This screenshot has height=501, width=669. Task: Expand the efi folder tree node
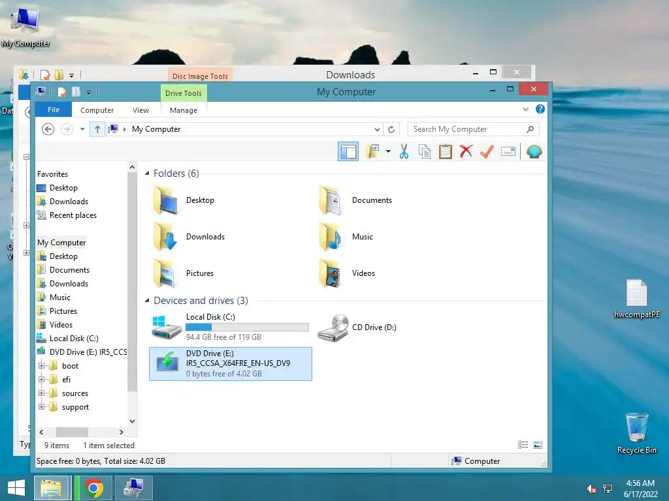click(41, 379)
